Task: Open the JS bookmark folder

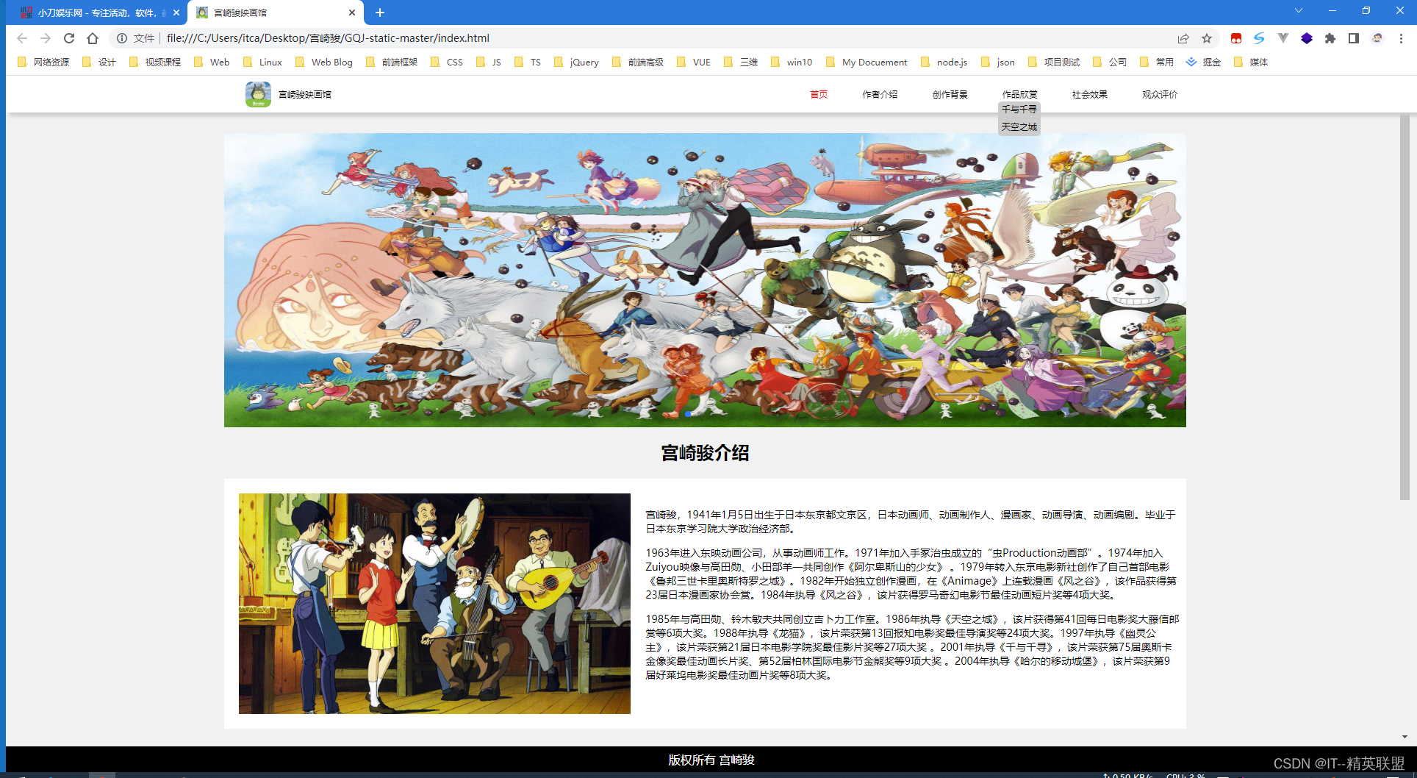Action: click(489, 63)
